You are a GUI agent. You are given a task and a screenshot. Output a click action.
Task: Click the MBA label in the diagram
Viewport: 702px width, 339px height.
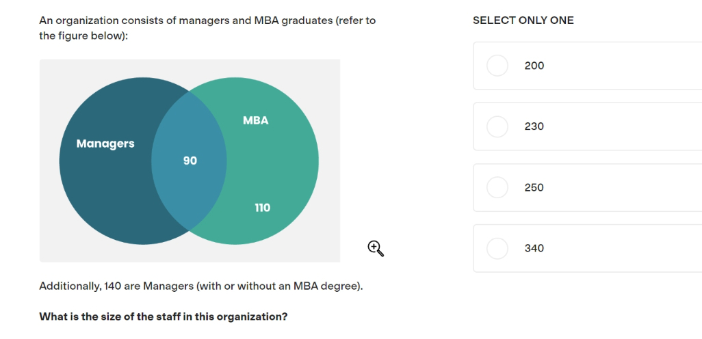(x=256, y=120)
